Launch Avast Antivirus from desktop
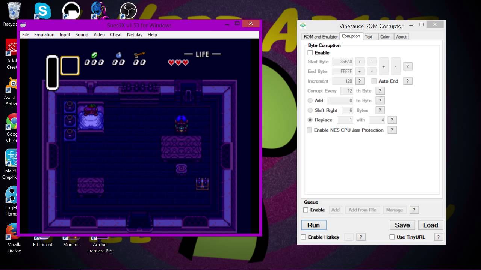 tap(11, 92)
